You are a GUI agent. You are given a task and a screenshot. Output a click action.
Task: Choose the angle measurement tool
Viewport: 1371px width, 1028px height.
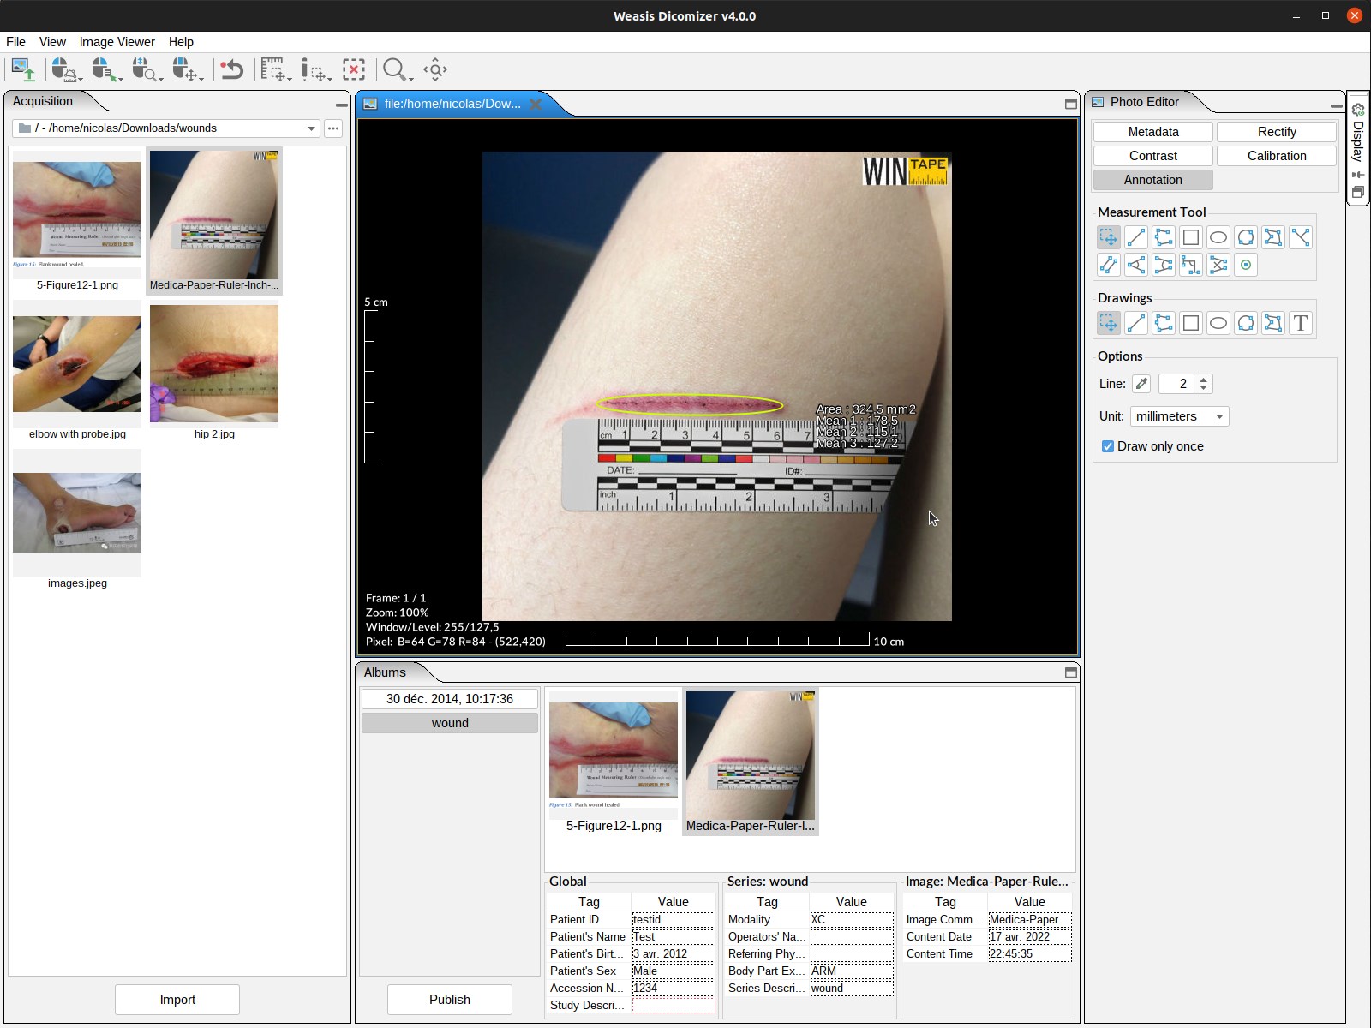(1135, 265)
